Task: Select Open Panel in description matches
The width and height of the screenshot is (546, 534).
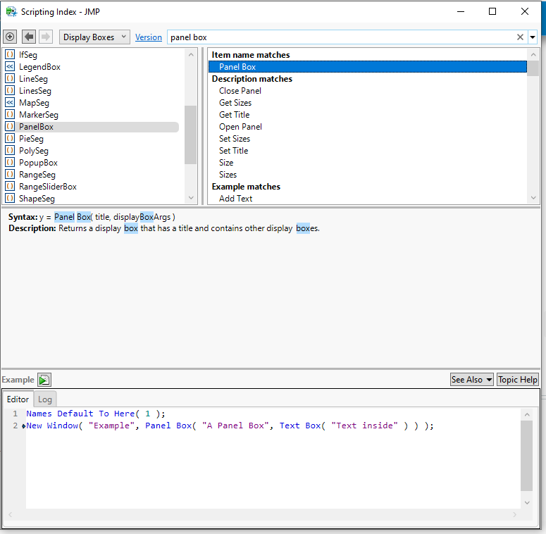Action: coord(240,127)
